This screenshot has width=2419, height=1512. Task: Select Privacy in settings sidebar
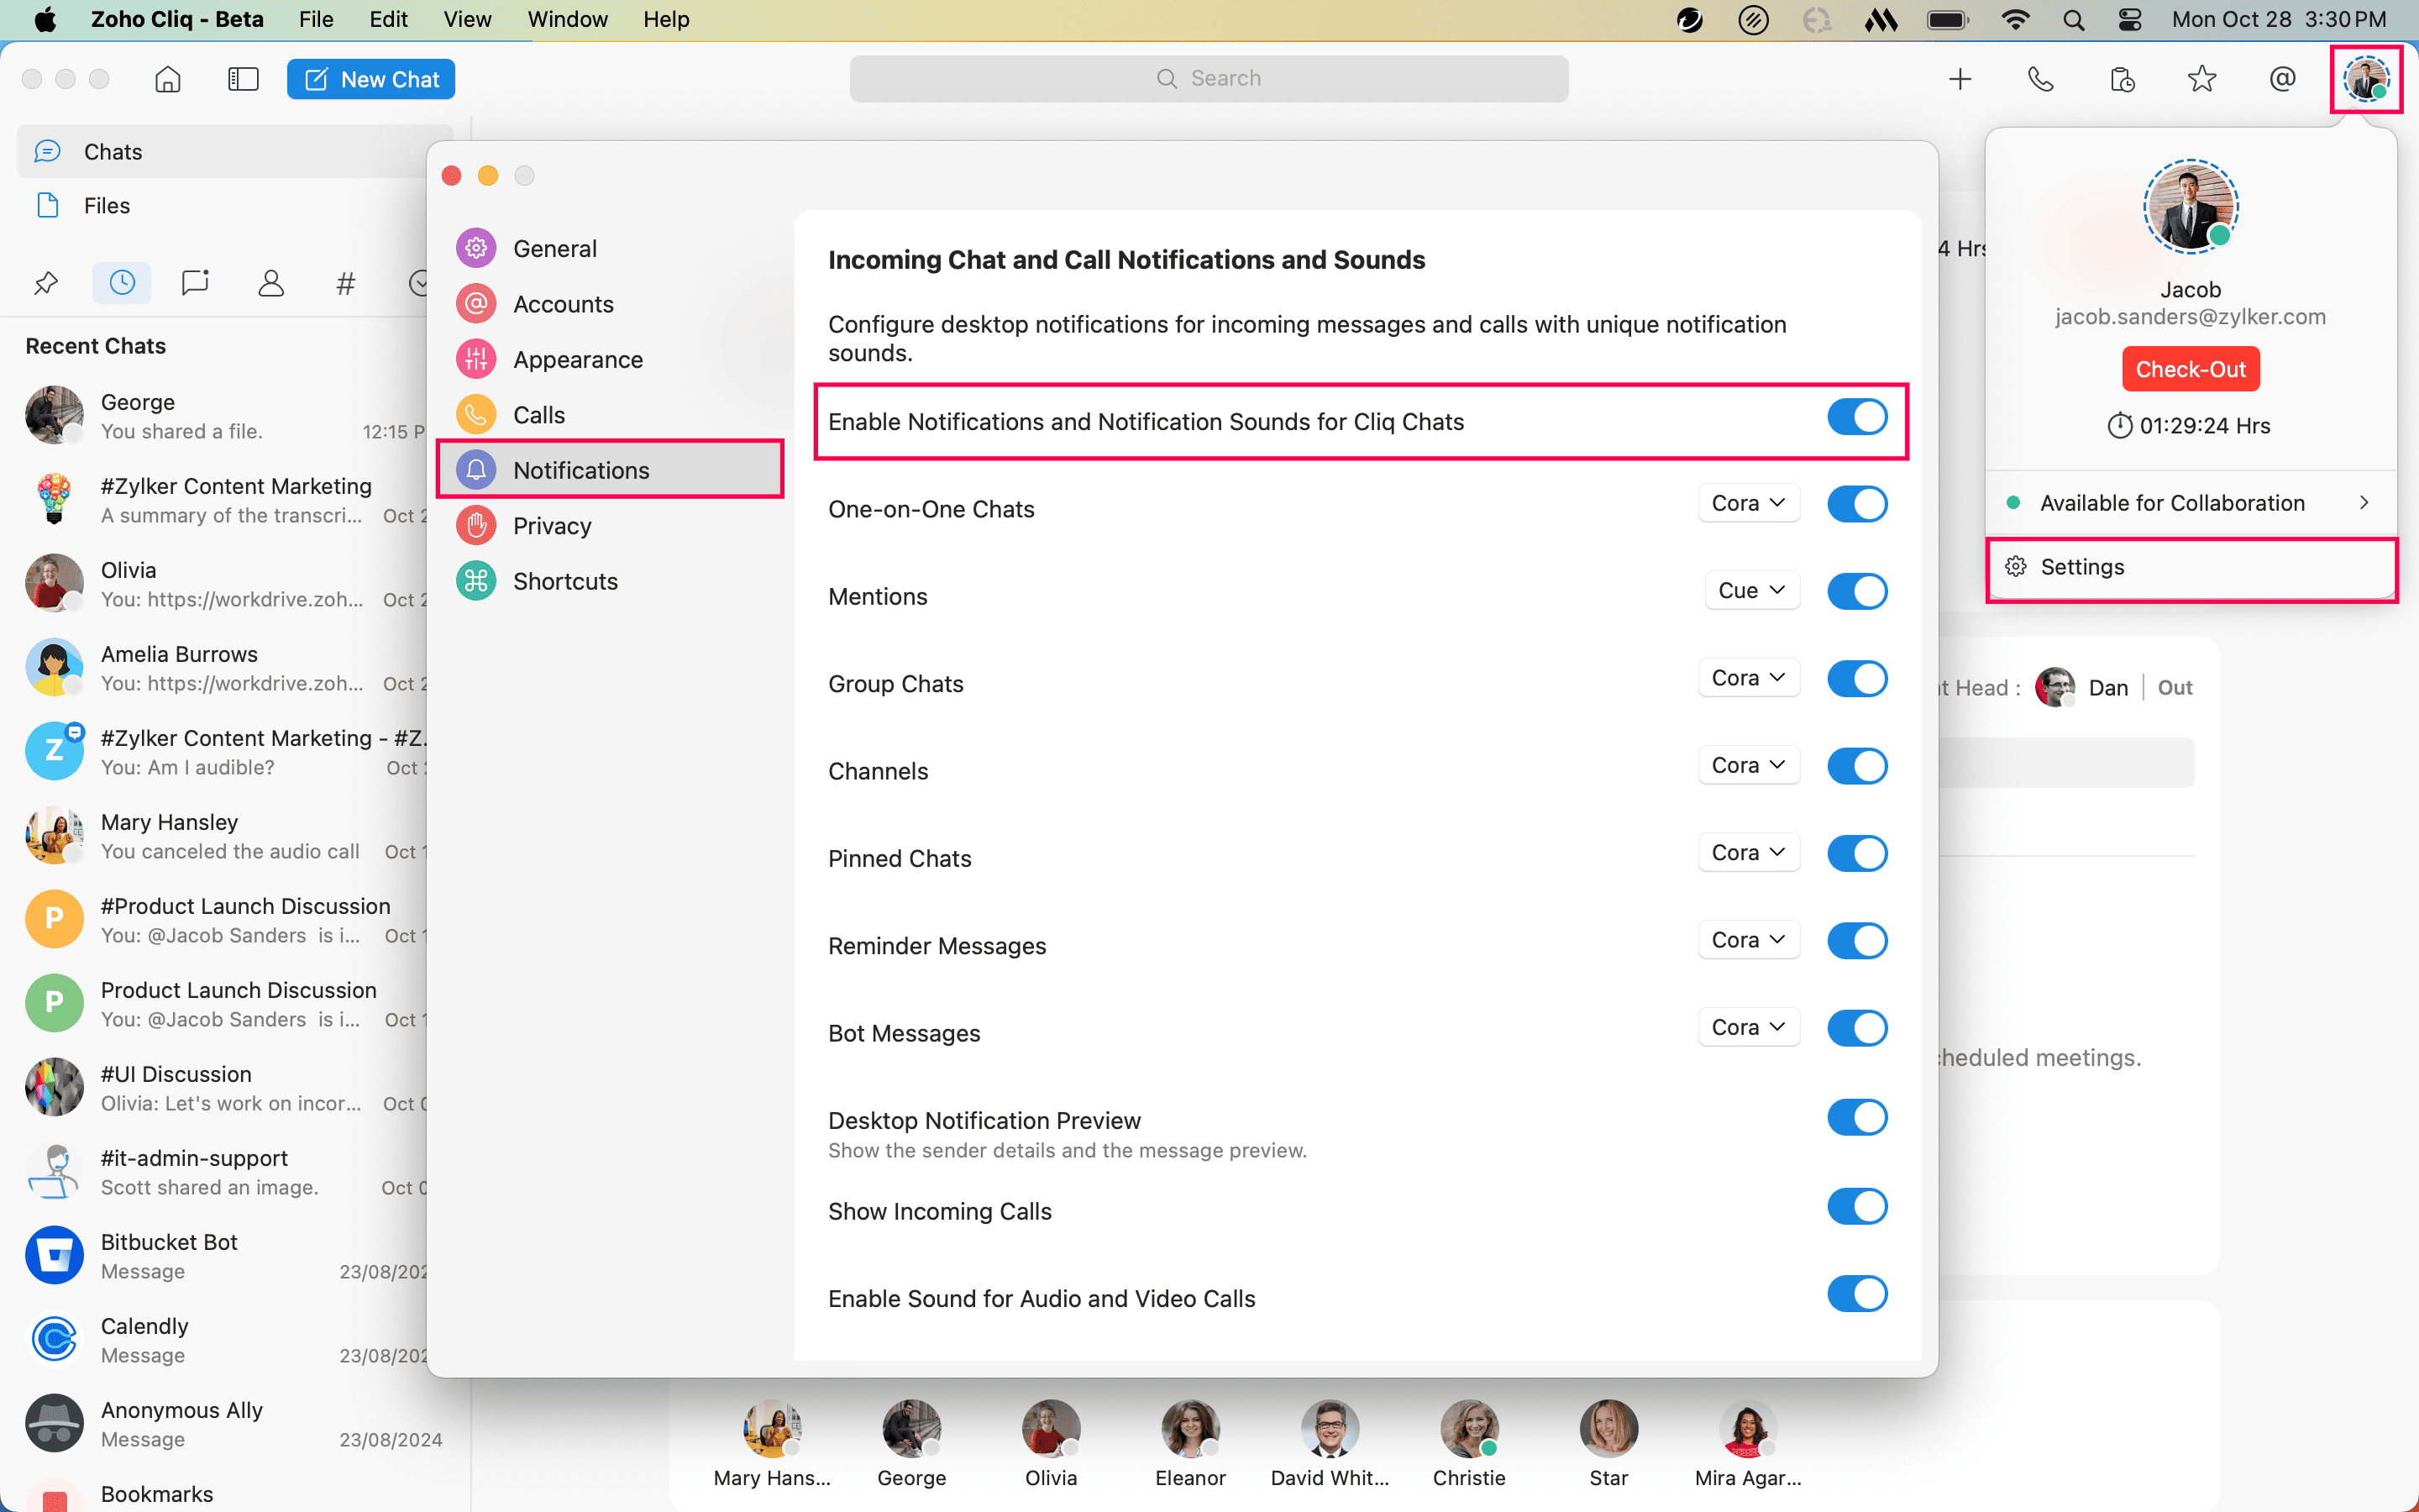point(552,526)
